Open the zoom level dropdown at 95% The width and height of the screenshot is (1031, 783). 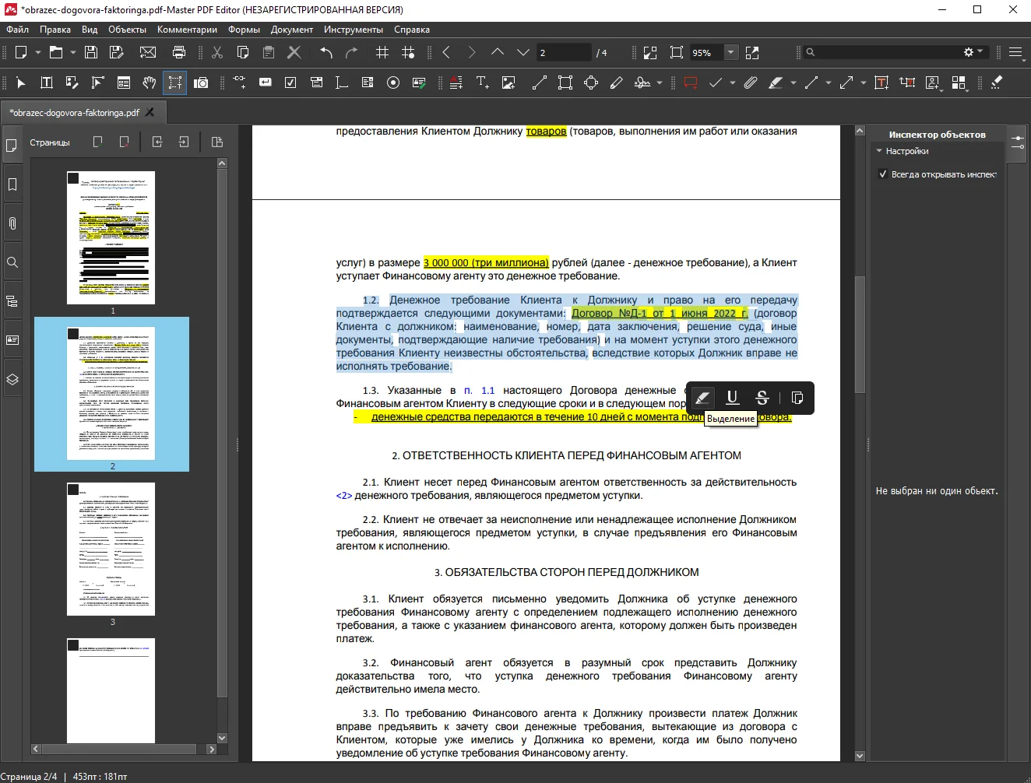pyautogui.click(x=730, y=52)
